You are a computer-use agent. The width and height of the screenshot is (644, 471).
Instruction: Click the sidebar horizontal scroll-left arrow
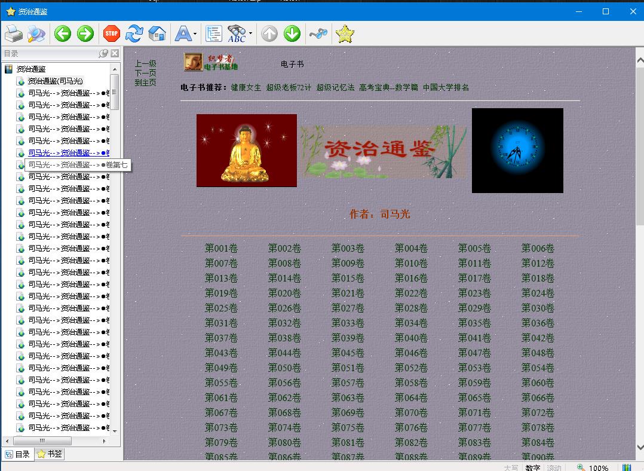(x=7, y=441)
